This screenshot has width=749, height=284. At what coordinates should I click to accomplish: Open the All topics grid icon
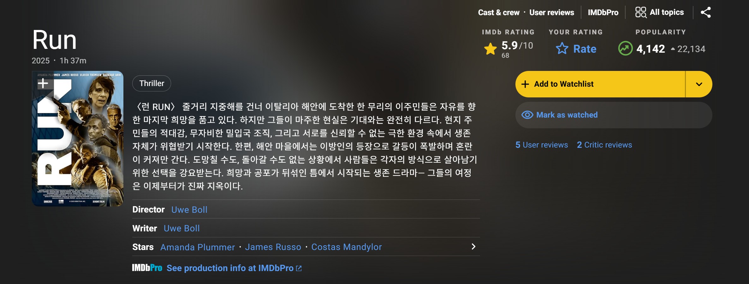[641, 12]
